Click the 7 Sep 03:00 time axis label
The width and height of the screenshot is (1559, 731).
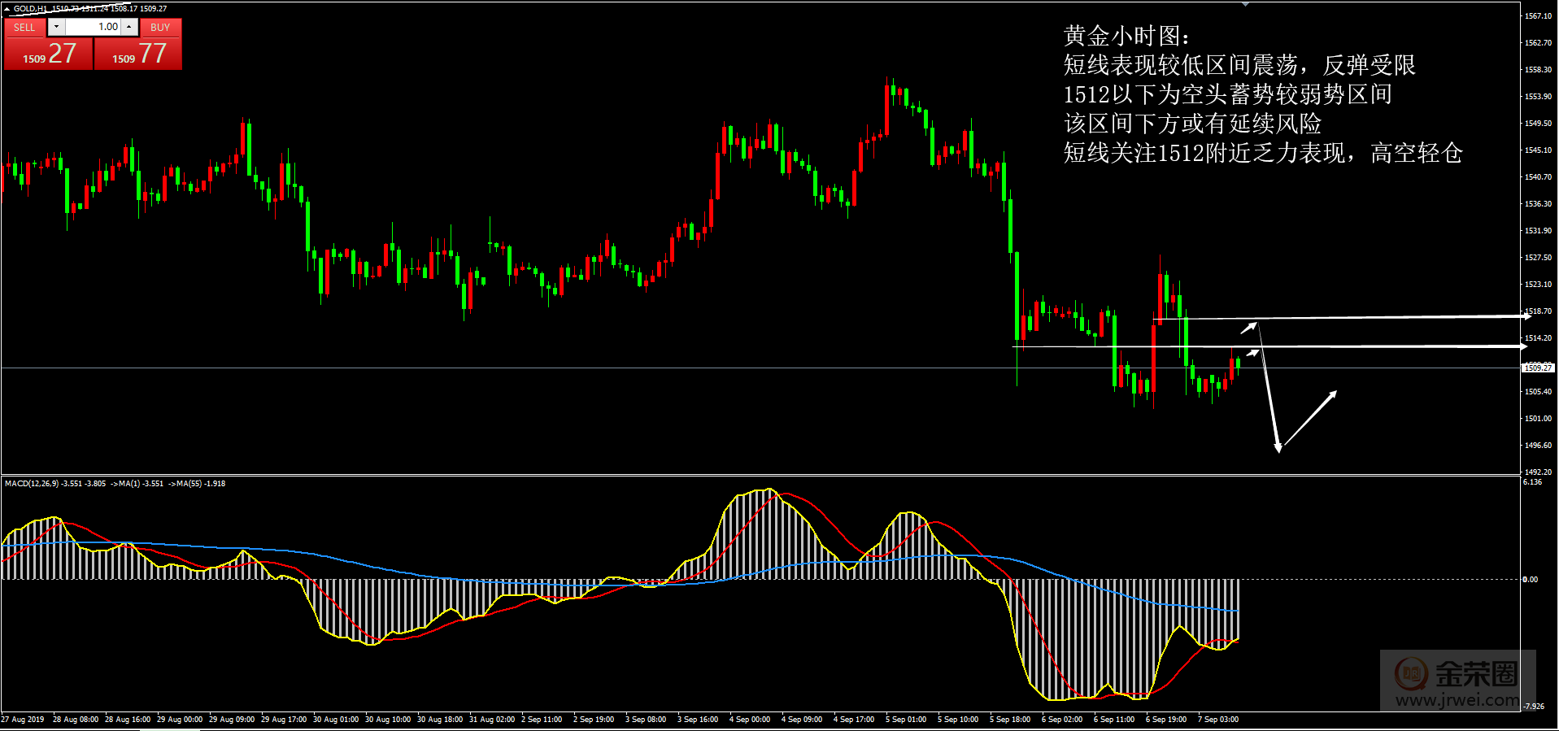[x=1217, y=720]
